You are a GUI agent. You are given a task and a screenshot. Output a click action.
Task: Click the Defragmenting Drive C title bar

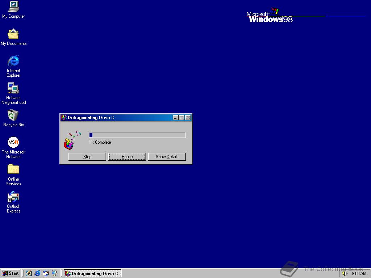pos(126,118)
